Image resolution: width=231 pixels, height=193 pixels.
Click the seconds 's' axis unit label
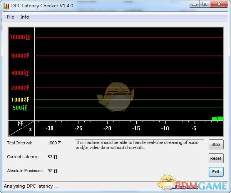click(x=30, y=129)
